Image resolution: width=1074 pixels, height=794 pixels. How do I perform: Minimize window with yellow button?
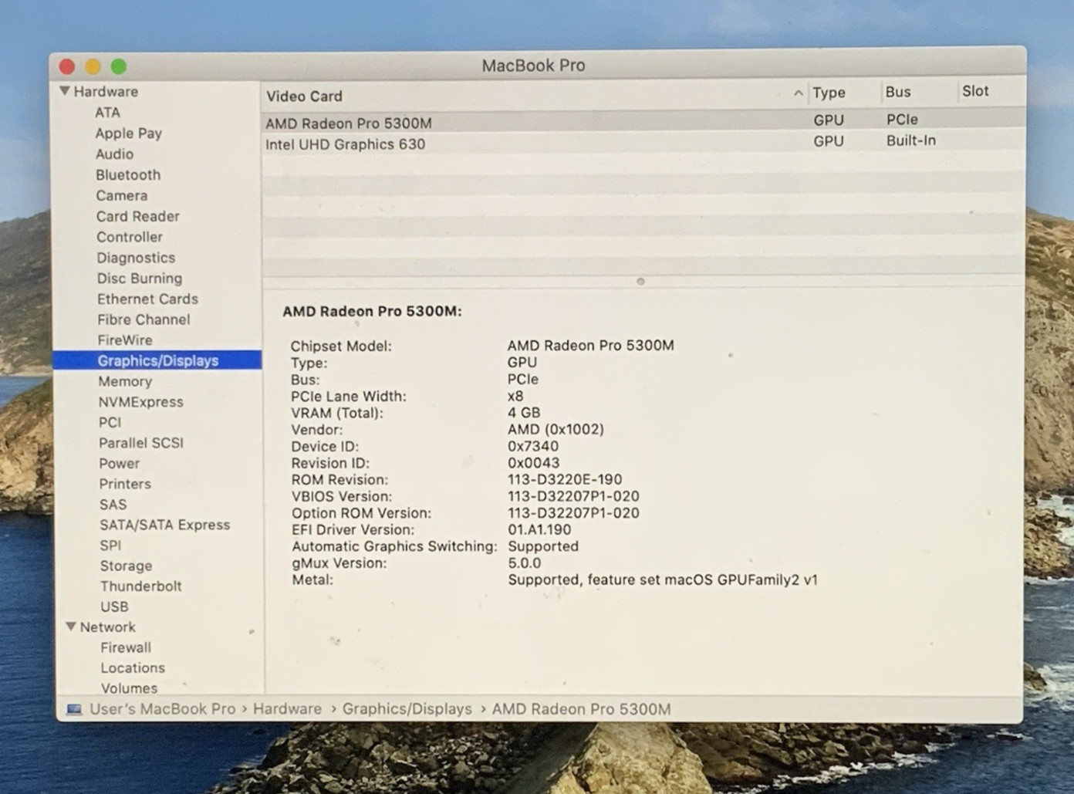[93, 67]
